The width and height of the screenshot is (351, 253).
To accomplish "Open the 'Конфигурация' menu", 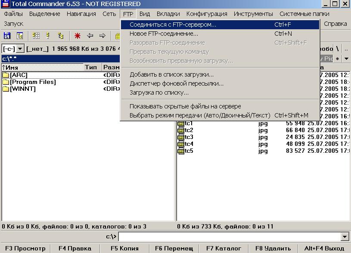I will (207, 14).
